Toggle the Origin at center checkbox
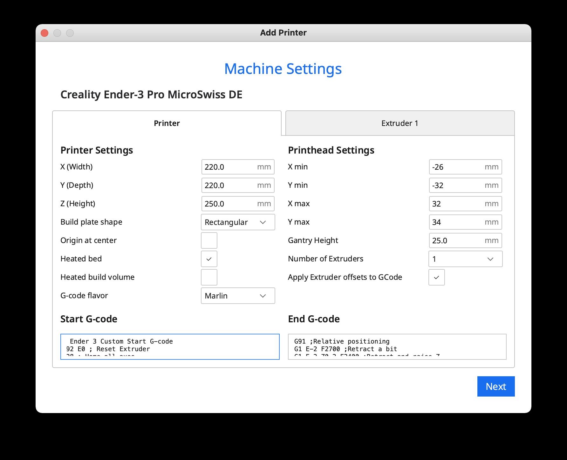Screen dimensions: 567x460 pyautogui.click(x=209, y=240)
